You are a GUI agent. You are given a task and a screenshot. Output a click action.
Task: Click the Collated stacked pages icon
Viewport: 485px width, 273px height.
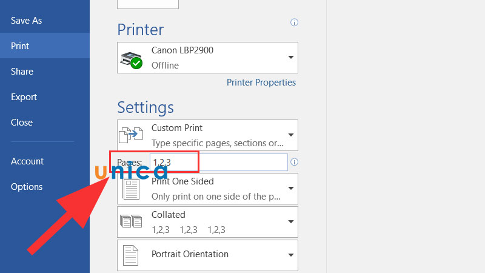132,222
